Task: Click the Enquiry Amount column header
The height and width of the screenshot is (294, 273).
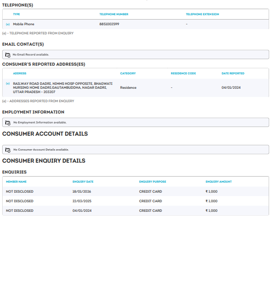Action: 219,182
